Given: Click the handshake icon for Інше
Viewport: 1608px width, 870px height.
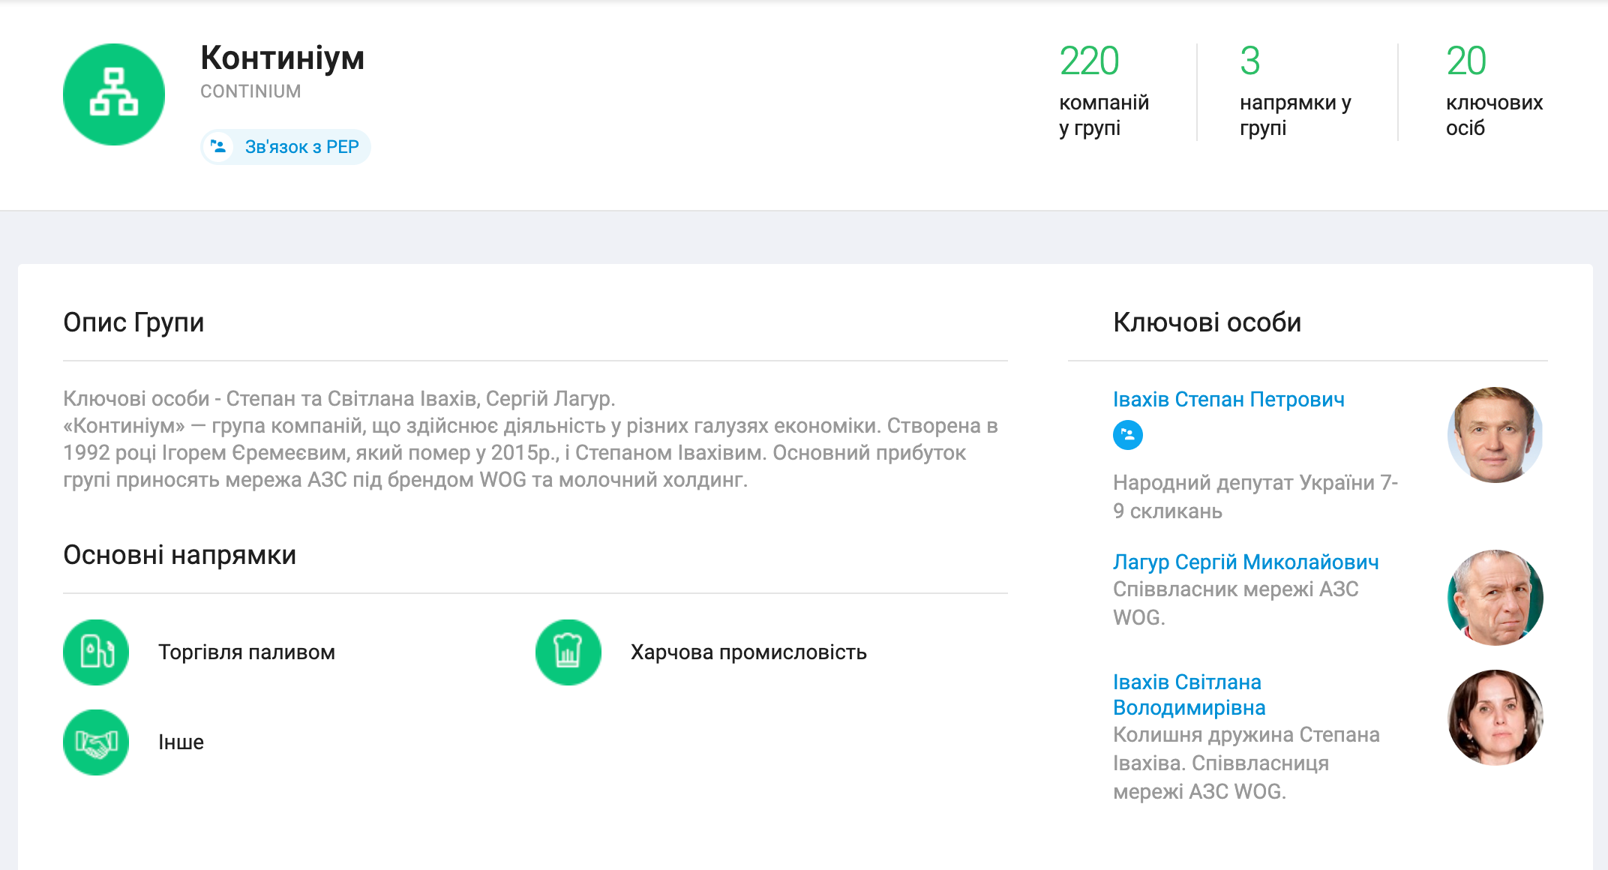Looking at the screenshot, I should pyautogui.click(x=96, y=742).
